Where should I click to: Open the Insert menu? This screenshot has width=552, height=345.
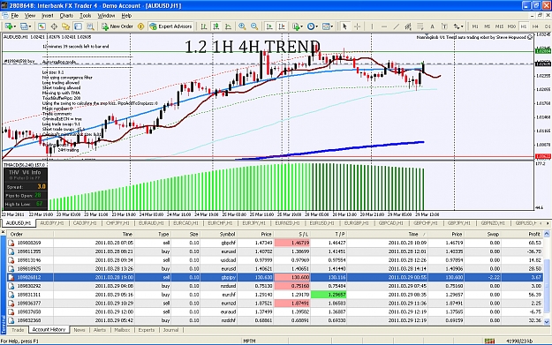click(x=47, y=16)
